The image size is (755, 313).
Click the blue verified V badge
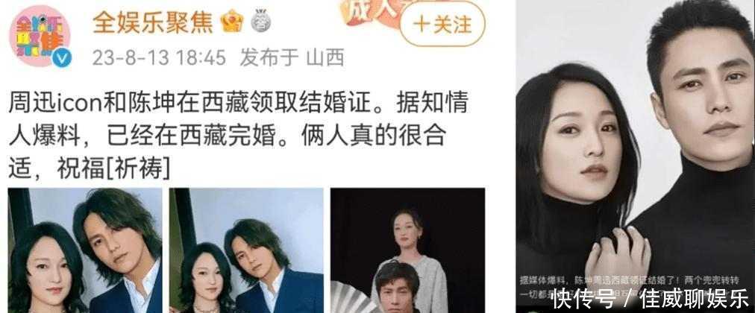click(x=62, y=59)
